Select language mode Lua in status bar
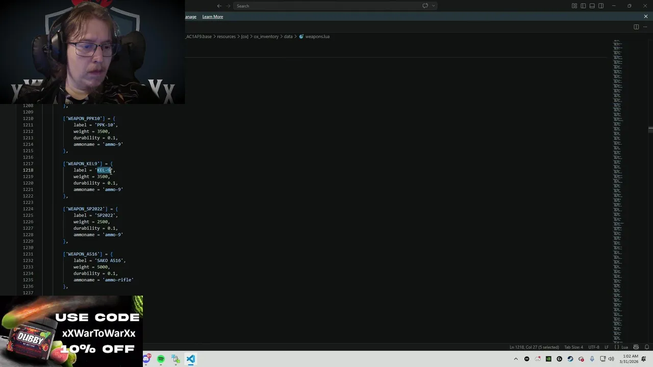653x367 pixels. pyautogui.click(x=624, y=347)
